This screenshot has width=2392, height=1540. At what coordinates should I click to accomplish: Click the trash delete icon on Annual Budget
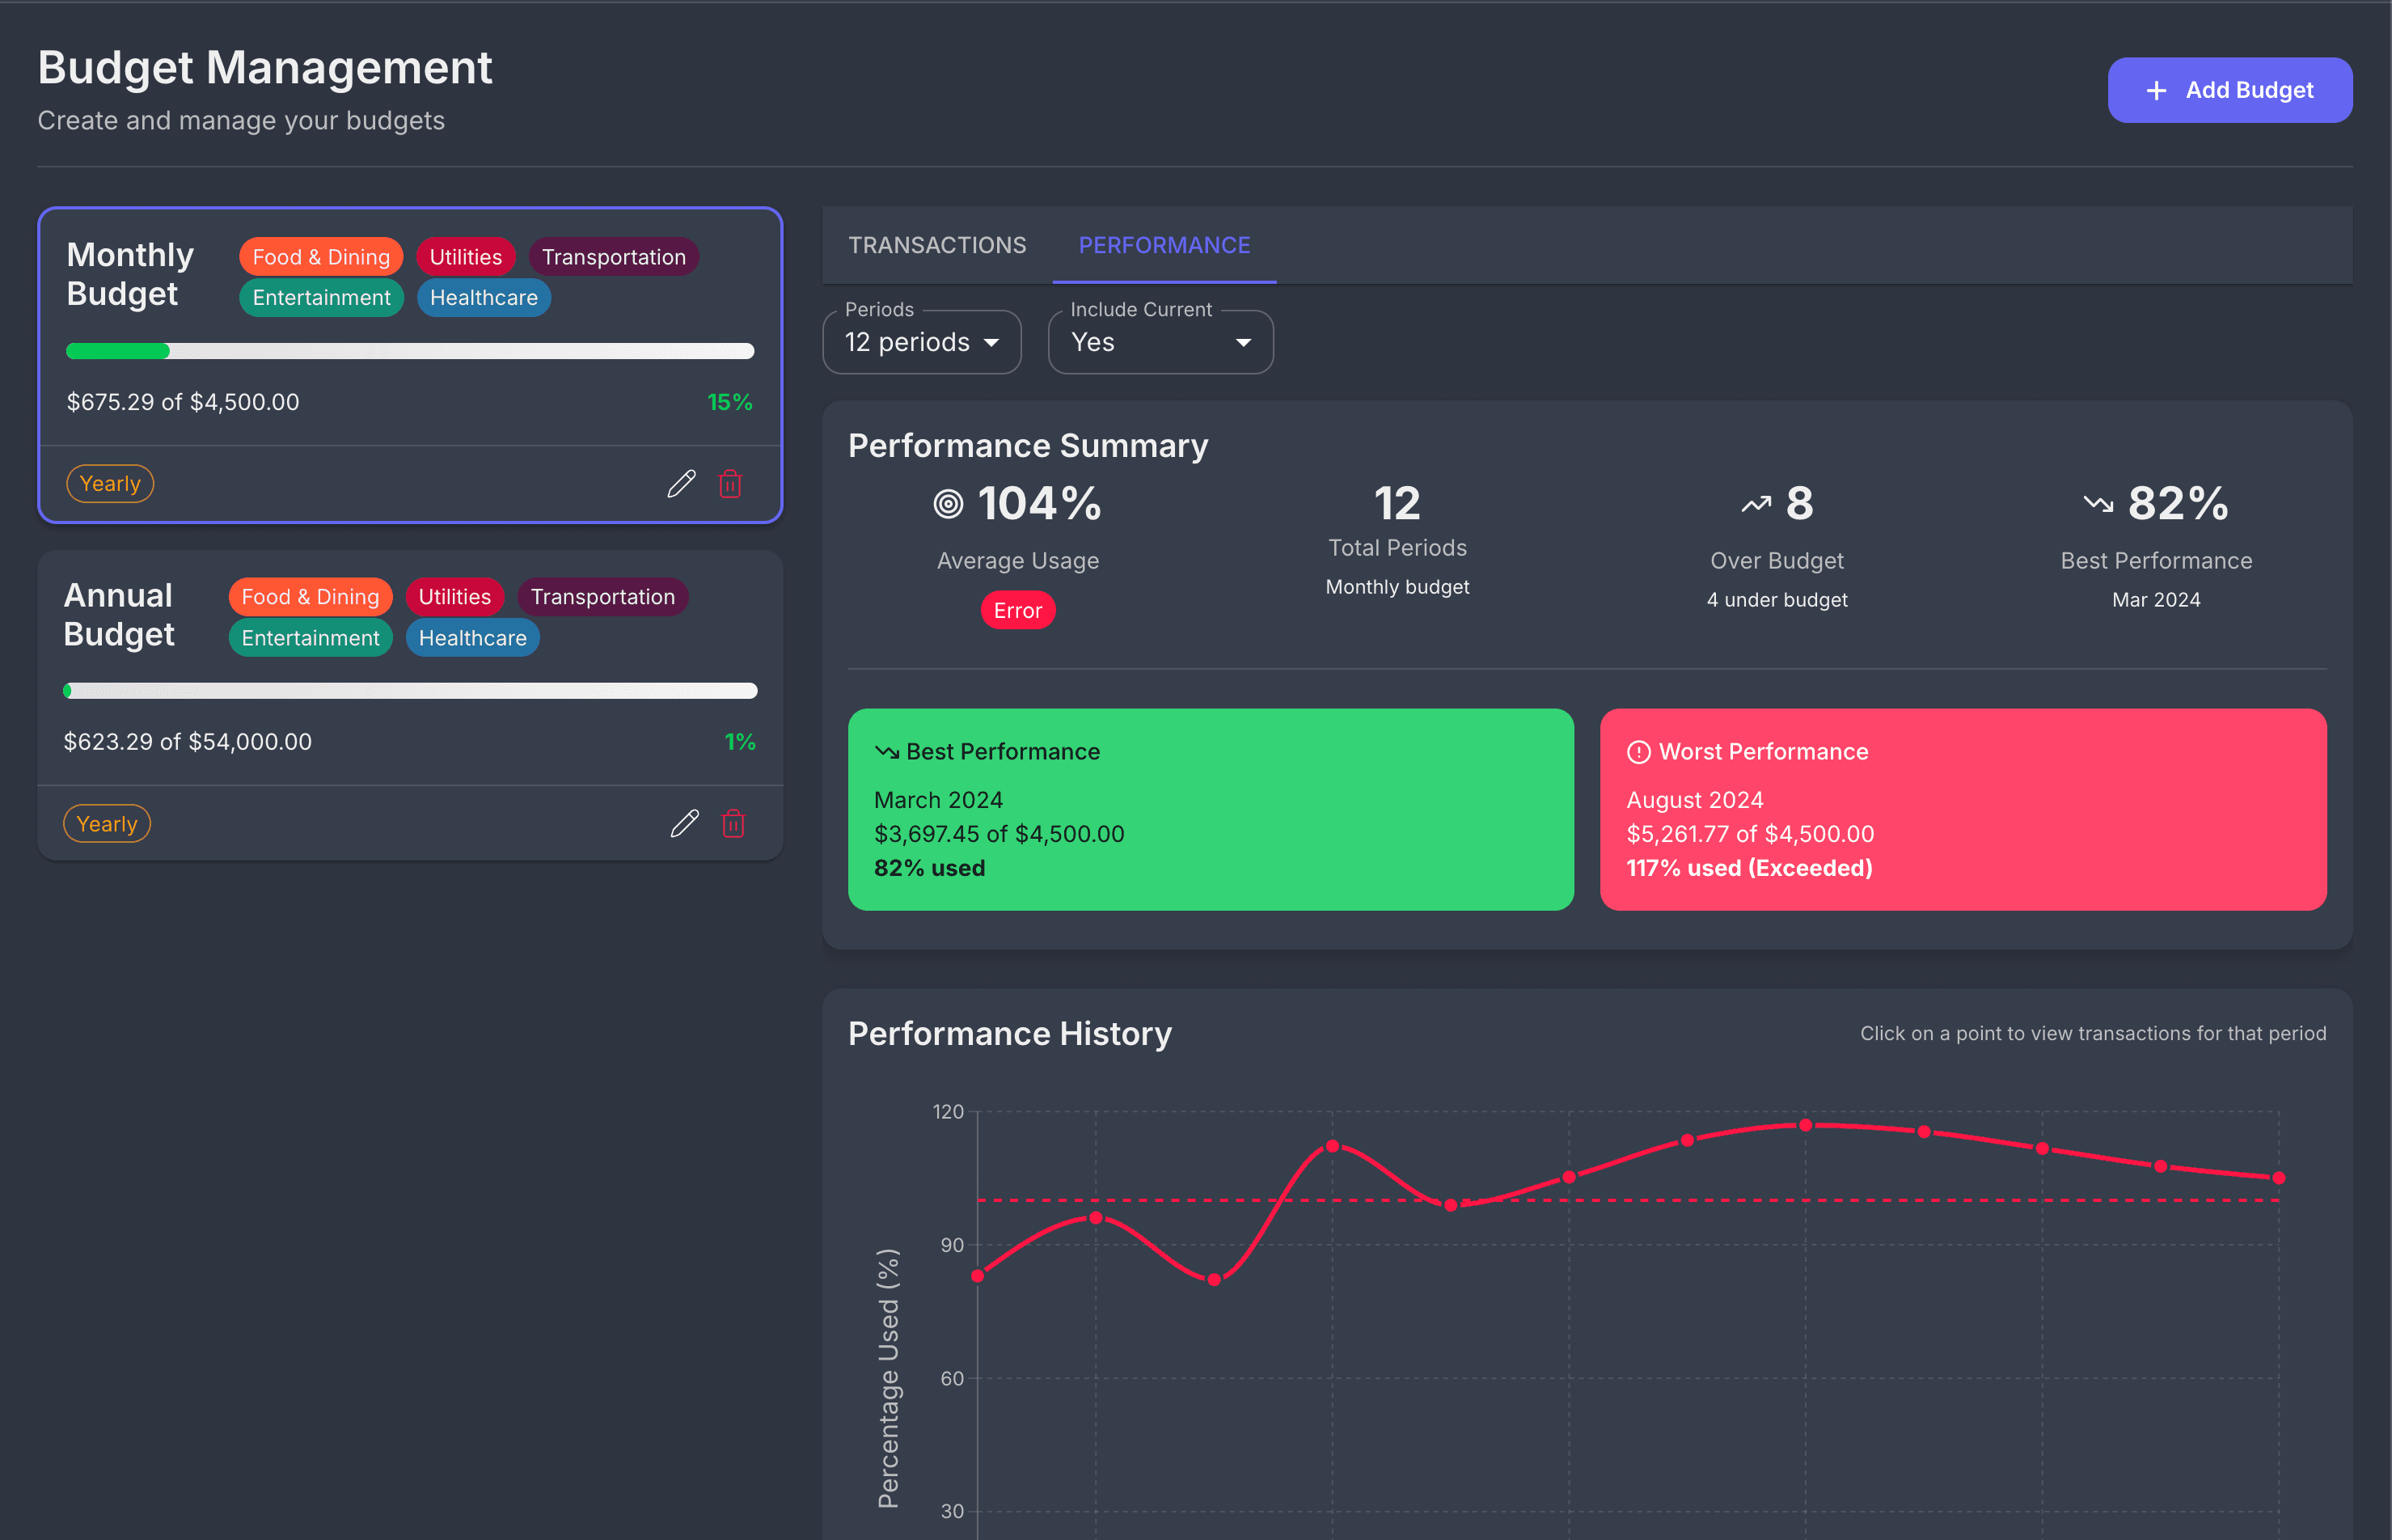coord(733,824)
